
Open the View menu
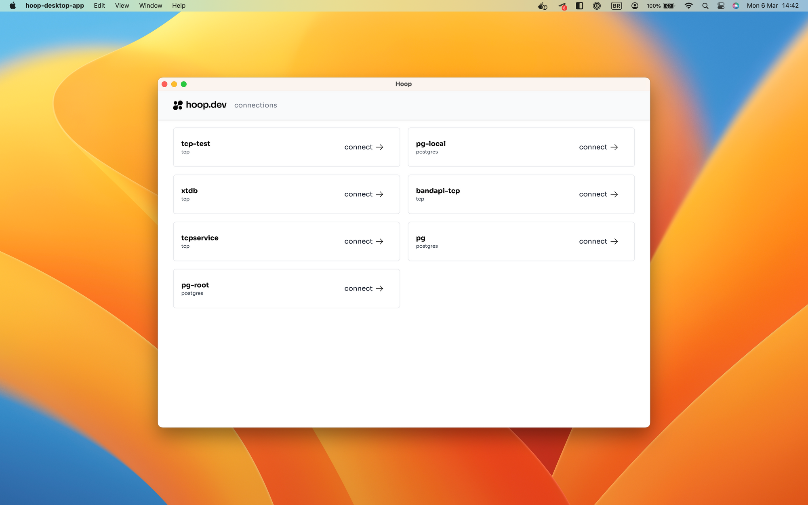tap(122, 6)
